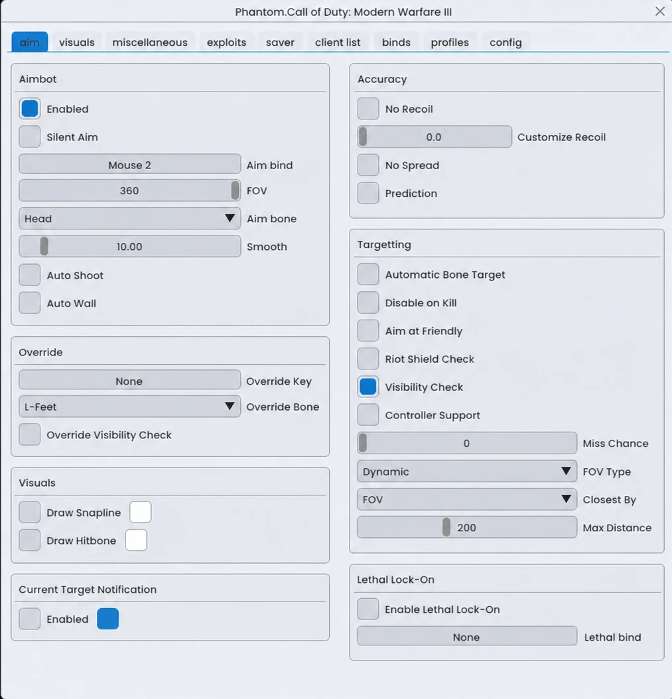The height and width of the screenshot is (699, 672).
Task: Open the profiles tab
Action: click(x=450, y=42)
